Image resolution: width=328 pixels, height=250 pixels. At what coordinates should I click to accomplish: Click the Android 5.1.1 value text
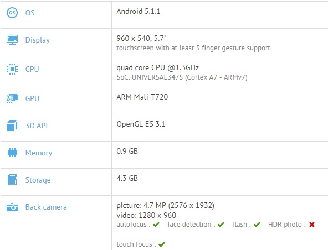point(139,11)
